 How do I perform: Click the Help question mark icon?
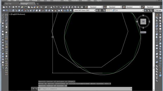tap(82, 7)
